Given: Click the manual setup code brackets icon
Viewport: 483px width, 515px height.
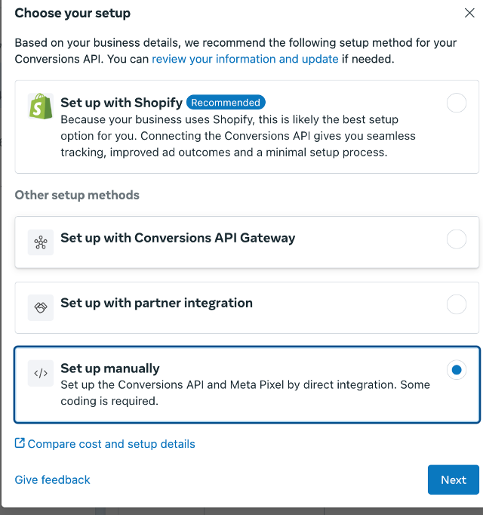Looking at the screenshot, I should click(x=41, y=373).
